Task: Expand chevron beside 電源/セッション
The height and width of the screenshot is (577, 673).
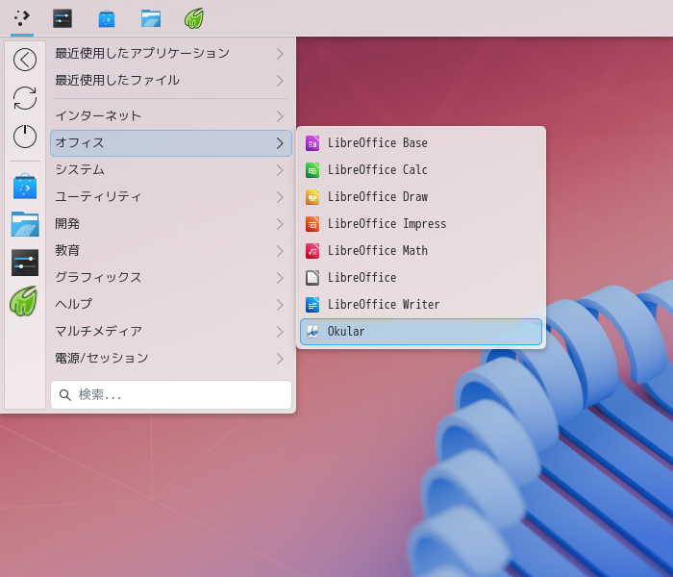Action: pyautogui.click(x=280, y=359)
